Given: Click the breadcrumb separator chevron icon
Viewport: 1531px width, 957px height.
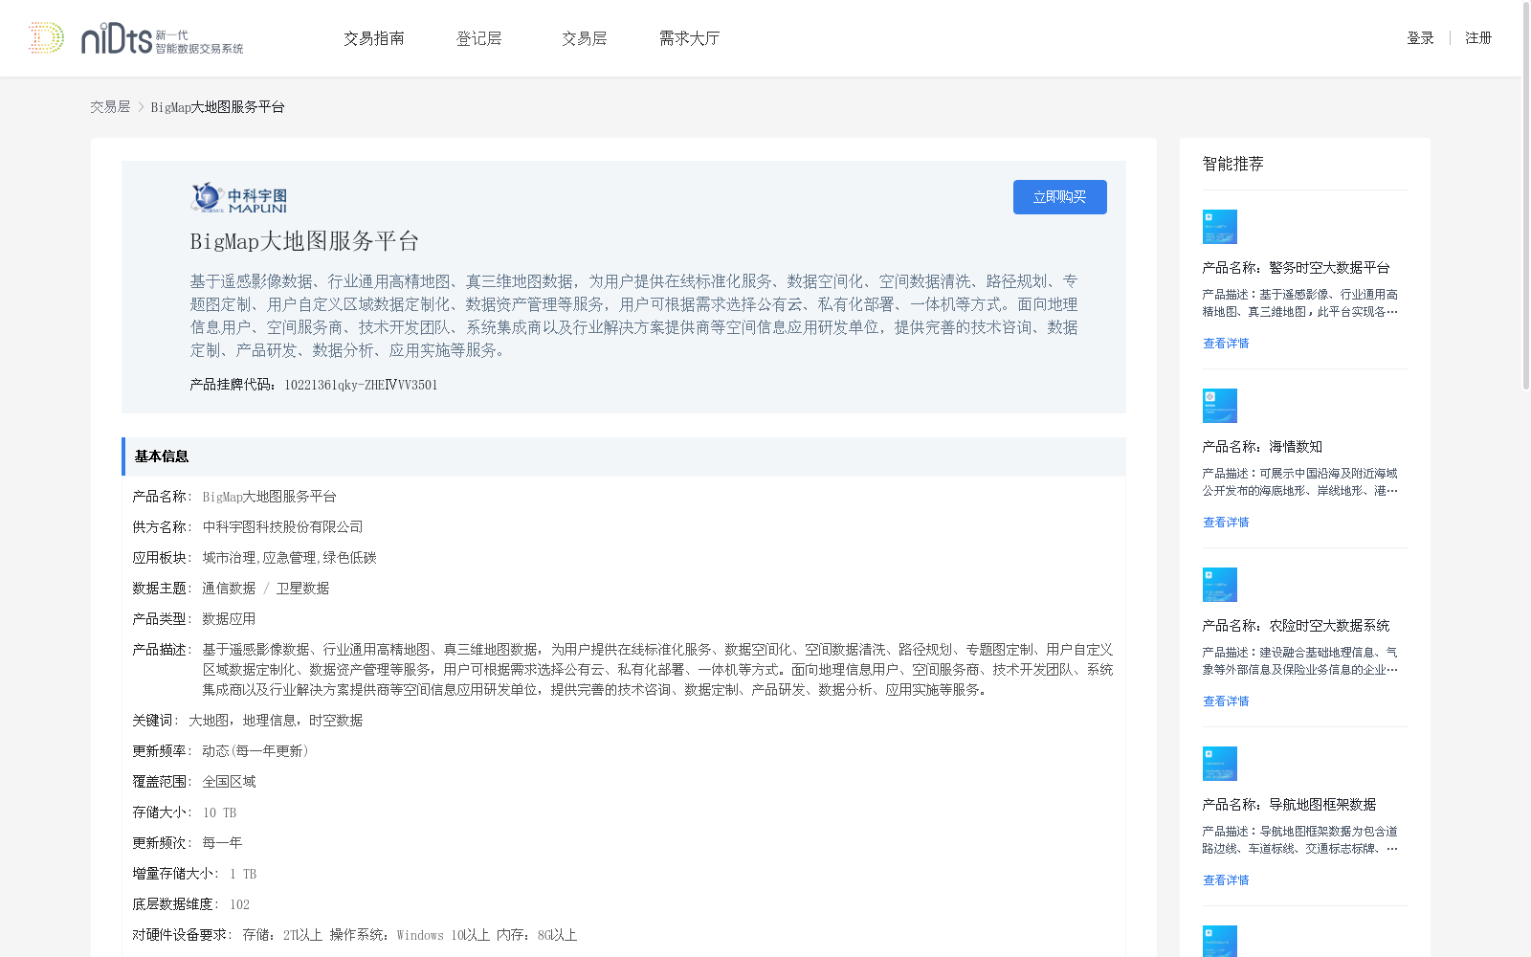Looking at the screenshot, I should (141, 107).
